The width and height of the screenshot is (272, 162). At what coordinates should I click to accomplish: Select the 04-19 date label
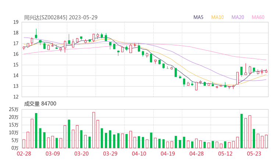click(x=168, y=154)
